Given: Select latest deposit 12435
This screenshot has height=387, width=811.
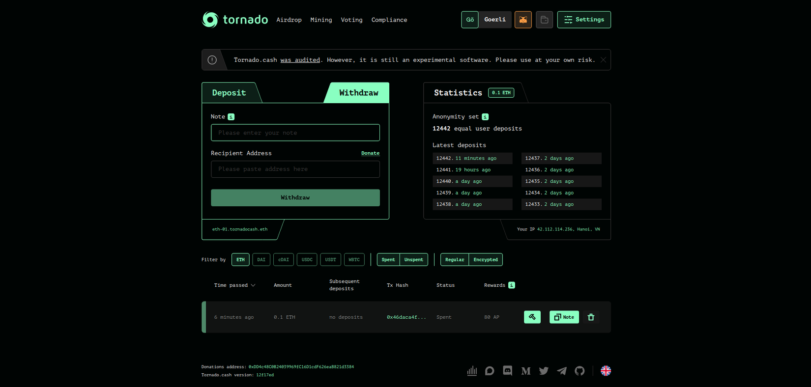Looking at the screenshot, I should tap(561, 181).
